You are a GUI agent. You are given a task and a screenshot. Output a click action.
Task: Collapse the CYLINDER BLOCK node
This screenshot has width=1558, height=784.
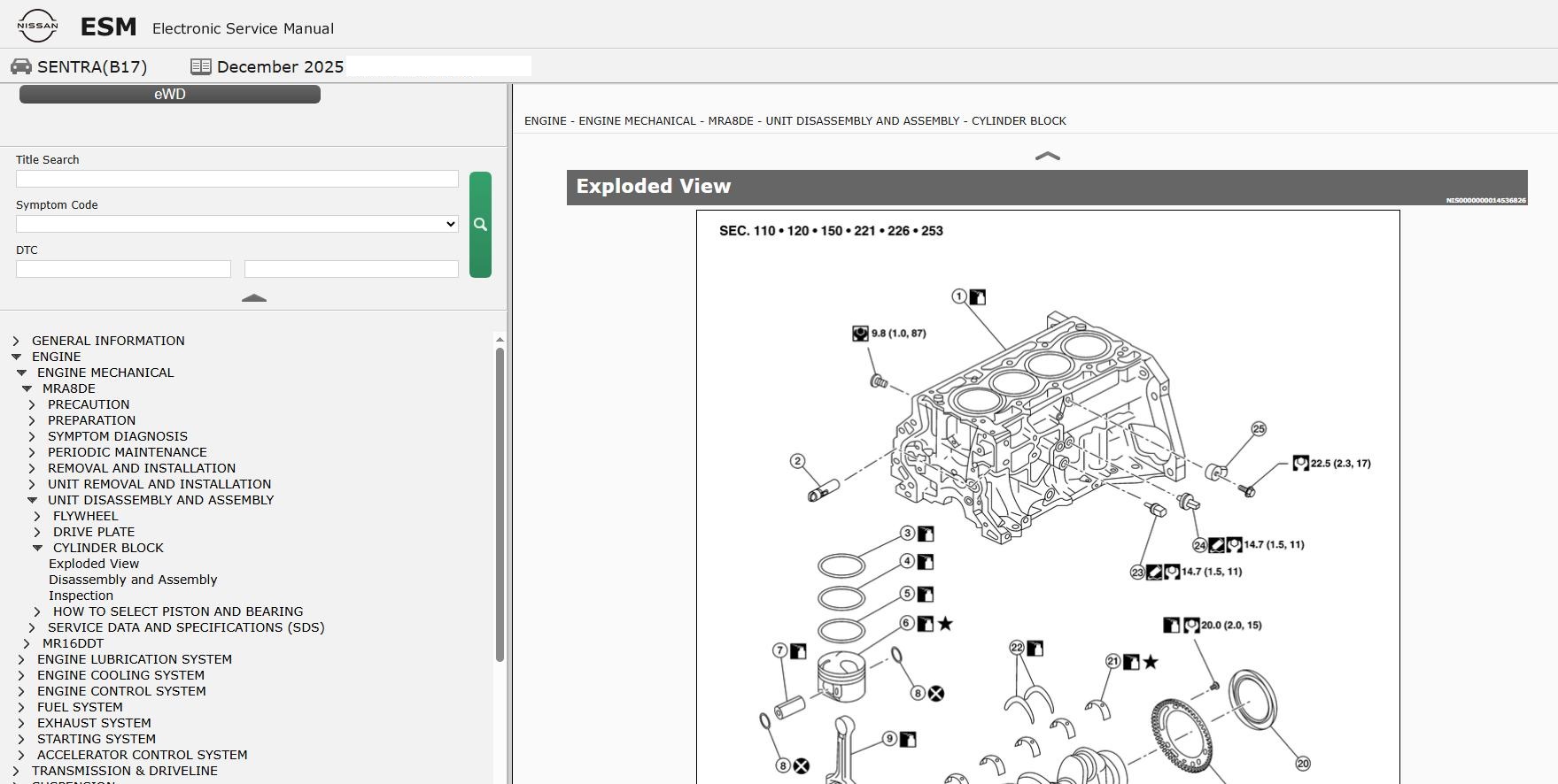point(37,548)
